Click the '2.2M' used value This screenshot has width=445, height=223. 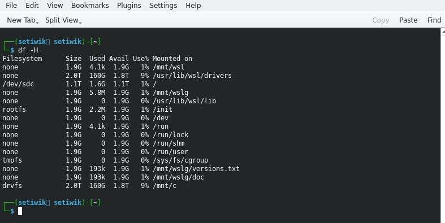coord(97,110)
